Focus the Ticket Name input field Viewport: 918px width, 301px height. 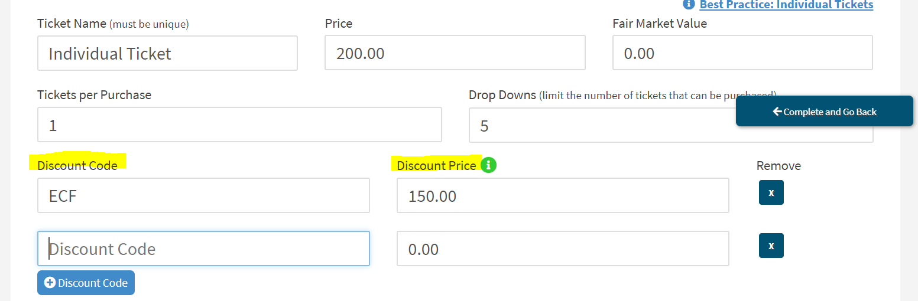coord(167,53)
